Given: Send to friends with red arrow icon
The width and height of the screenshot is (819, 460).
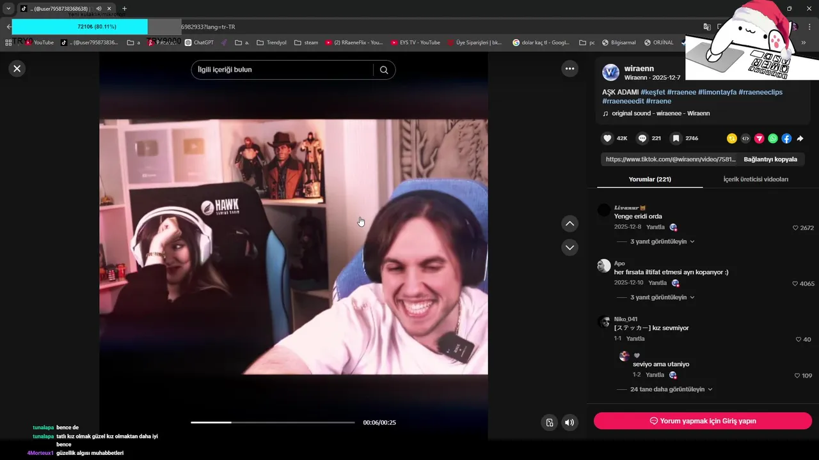Looking at the screenshot, I should pyautogui.click(x=759, y=139).
